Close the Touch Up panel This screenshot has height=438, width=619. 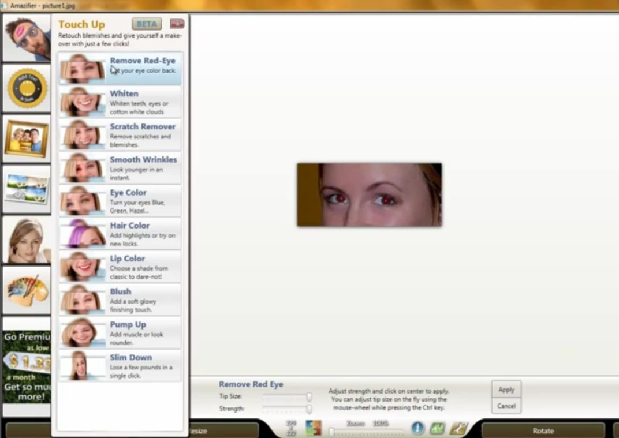click(177, 24)
